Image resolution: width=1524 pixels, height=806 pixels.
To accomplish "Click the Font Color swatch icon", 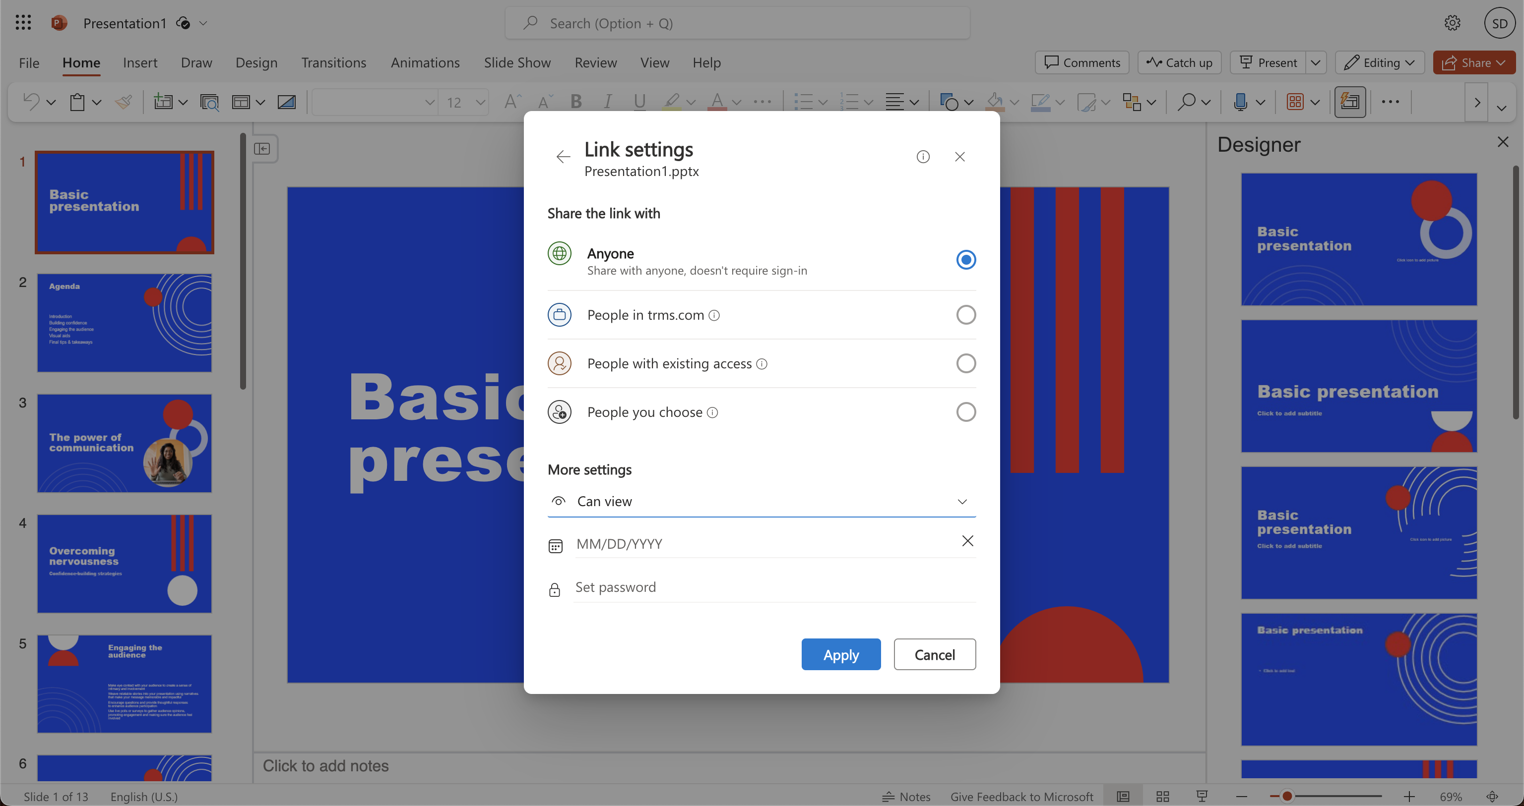I will pyautogui.click(x=717, y=102).
